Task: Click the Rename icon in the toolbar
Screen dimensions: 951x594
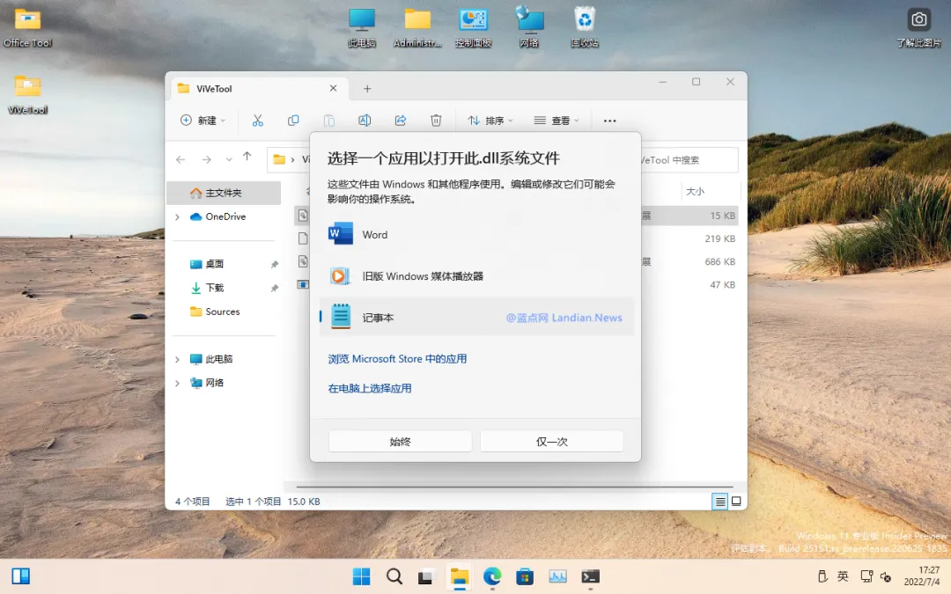Action: click(364, 120)
